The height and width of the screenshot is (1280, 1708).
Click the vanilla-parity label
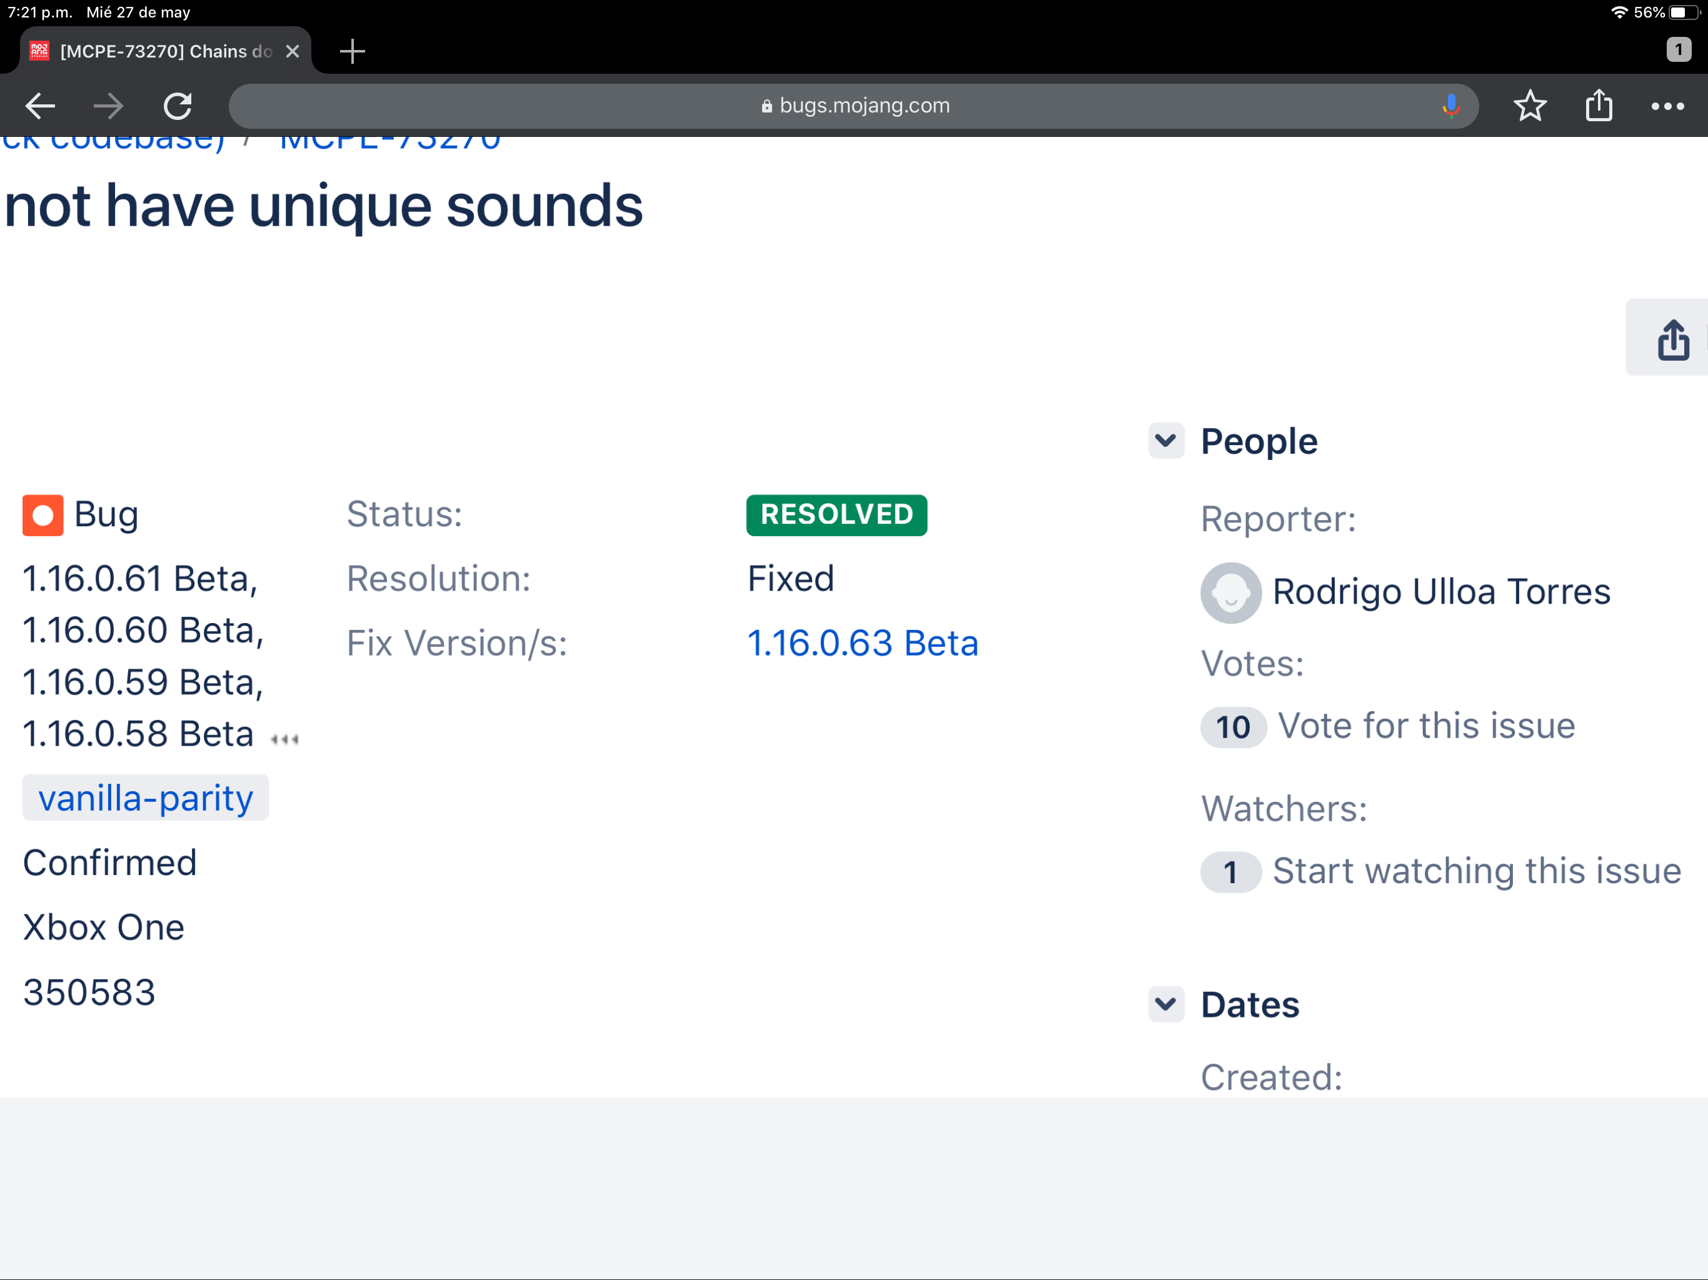point(145,798)
